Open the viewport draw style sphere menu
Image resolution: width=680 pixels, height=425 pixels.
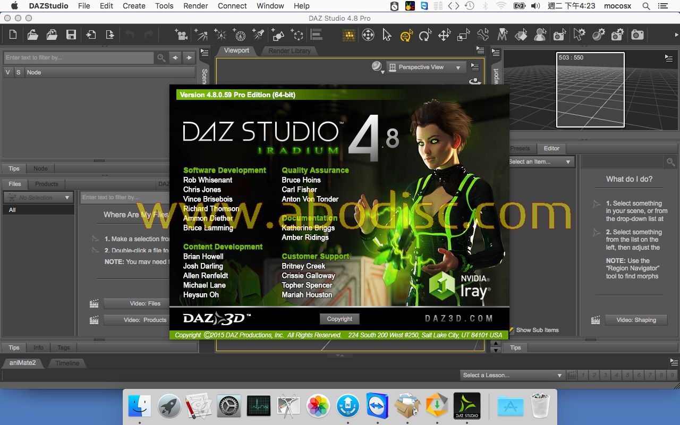coord(377,67)
